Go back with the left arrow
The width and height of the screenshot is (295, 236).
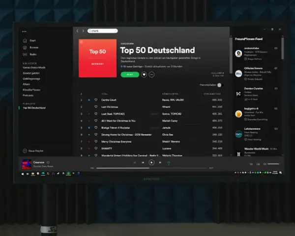78,31
